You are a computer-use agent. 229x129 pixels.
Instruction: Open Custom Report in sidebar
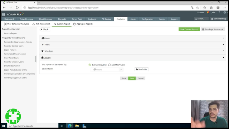click(10, 33)
